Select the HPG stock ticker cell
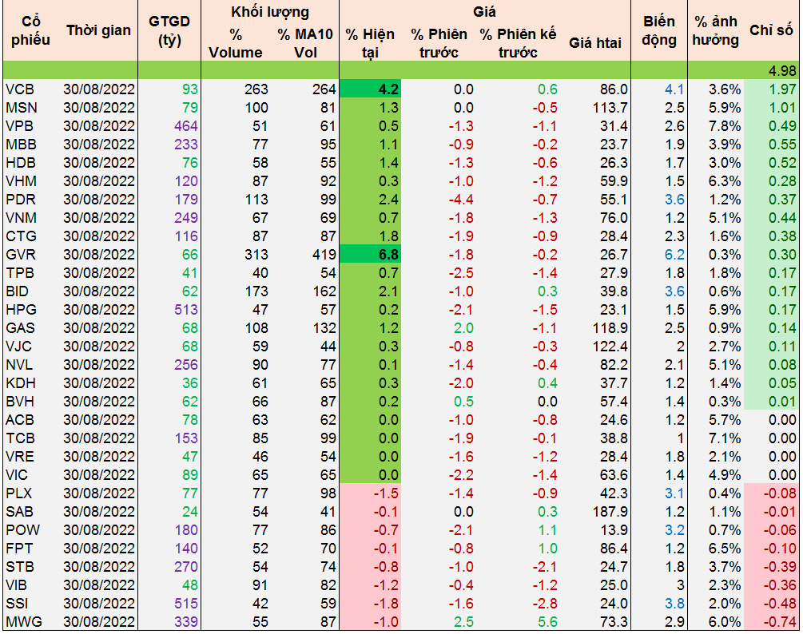The image size is (803, 634). click(21, 310)
